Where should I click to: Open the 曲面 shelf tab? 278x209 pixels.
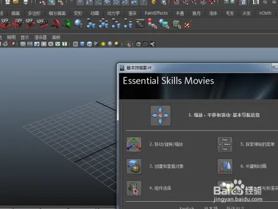tap(16, 13)
